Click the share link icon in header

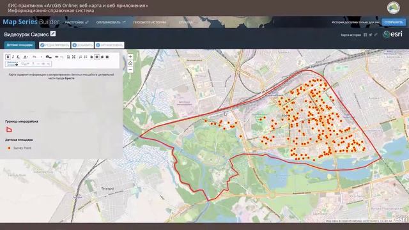click(376, 34)
